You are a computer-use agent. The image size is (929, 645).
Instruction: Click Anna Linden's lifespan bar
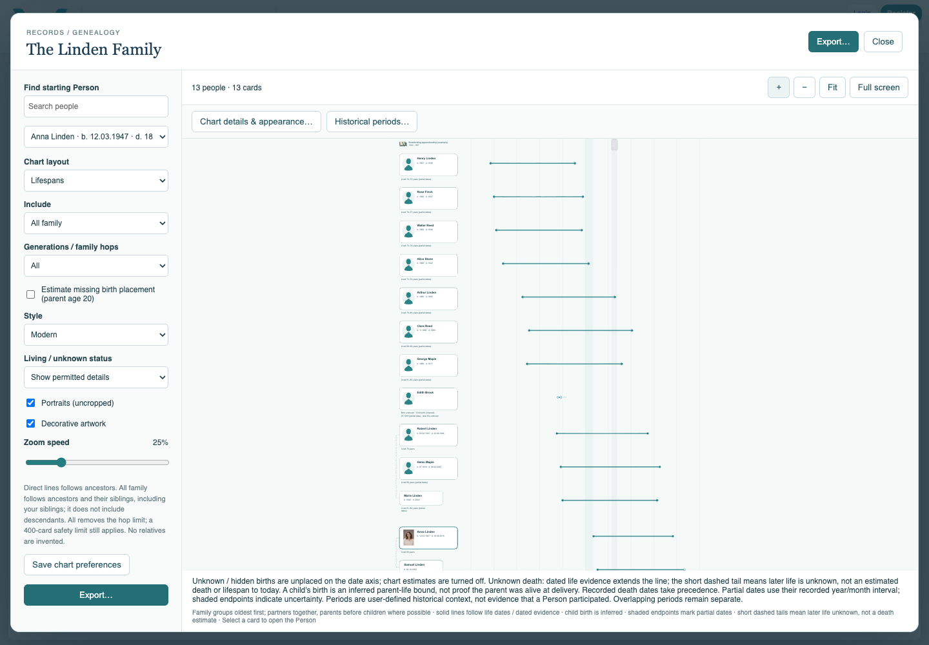[x=634, y=536]
